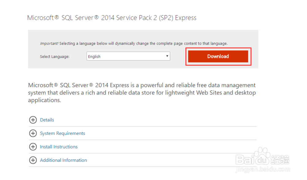Viewport: 307px width, 180px height.
Task: Click the red Download button
Action: click(x=218, y=56)
